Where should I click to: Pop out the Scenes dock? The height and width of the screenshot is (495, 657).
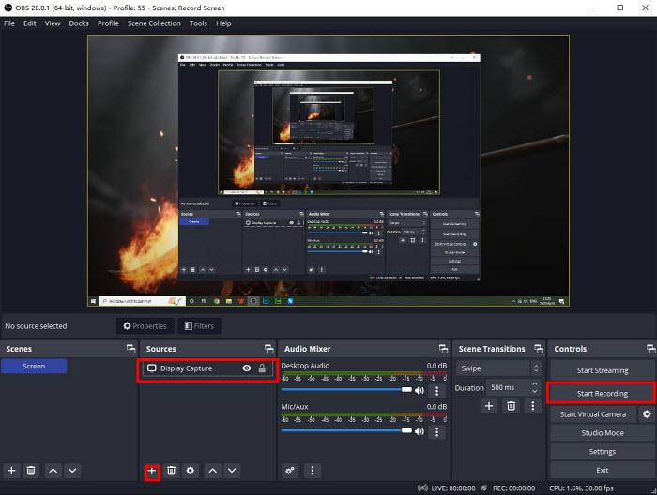(130, 349)
